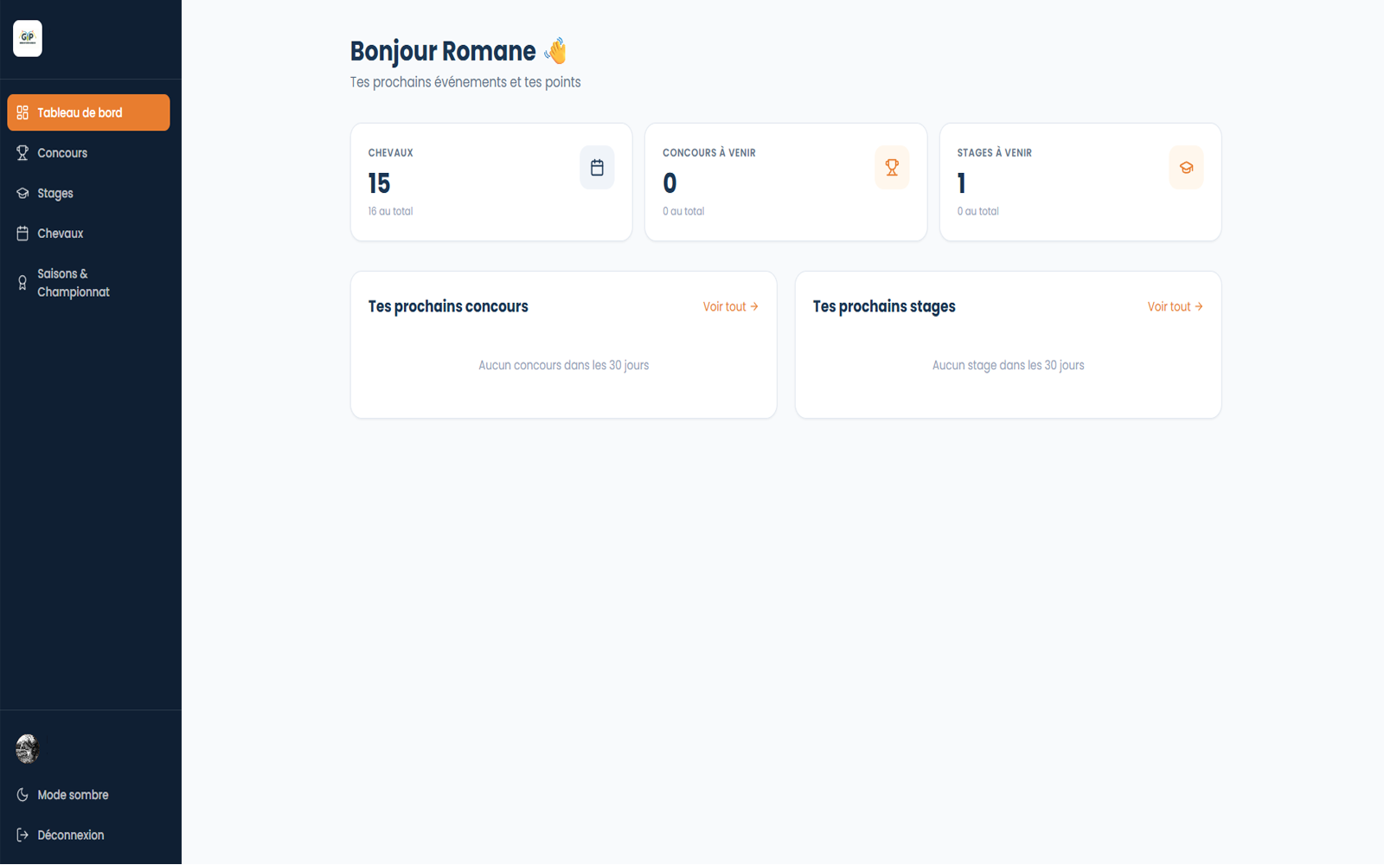Click the CHEVAUX card label
1384x865 pixels.
point(390,153)
